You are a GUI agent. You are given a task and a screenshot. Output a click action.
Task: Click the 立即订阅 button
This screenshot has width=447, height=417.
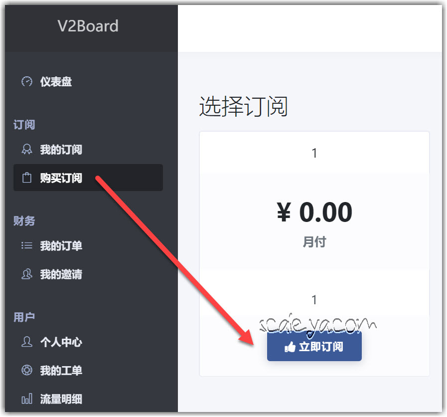coord(314,347)
